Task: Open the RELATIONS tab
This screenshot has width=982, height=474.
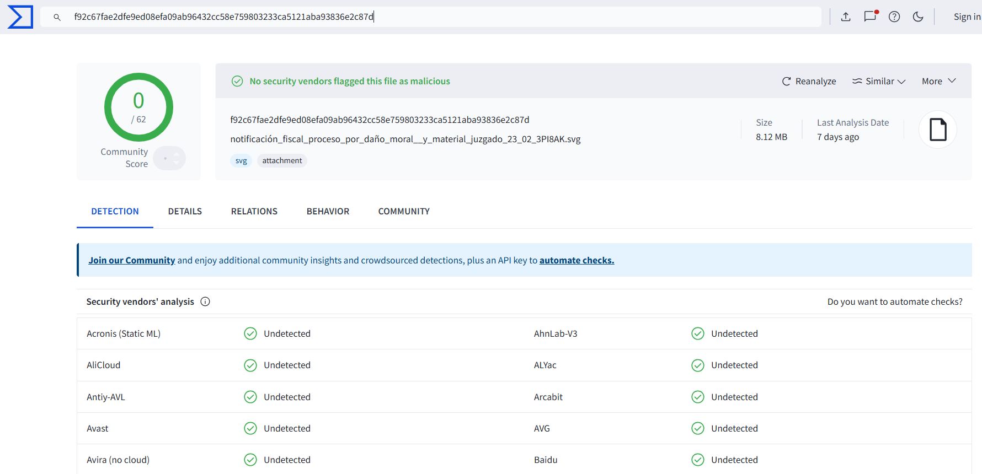Action: click(254, 211)
